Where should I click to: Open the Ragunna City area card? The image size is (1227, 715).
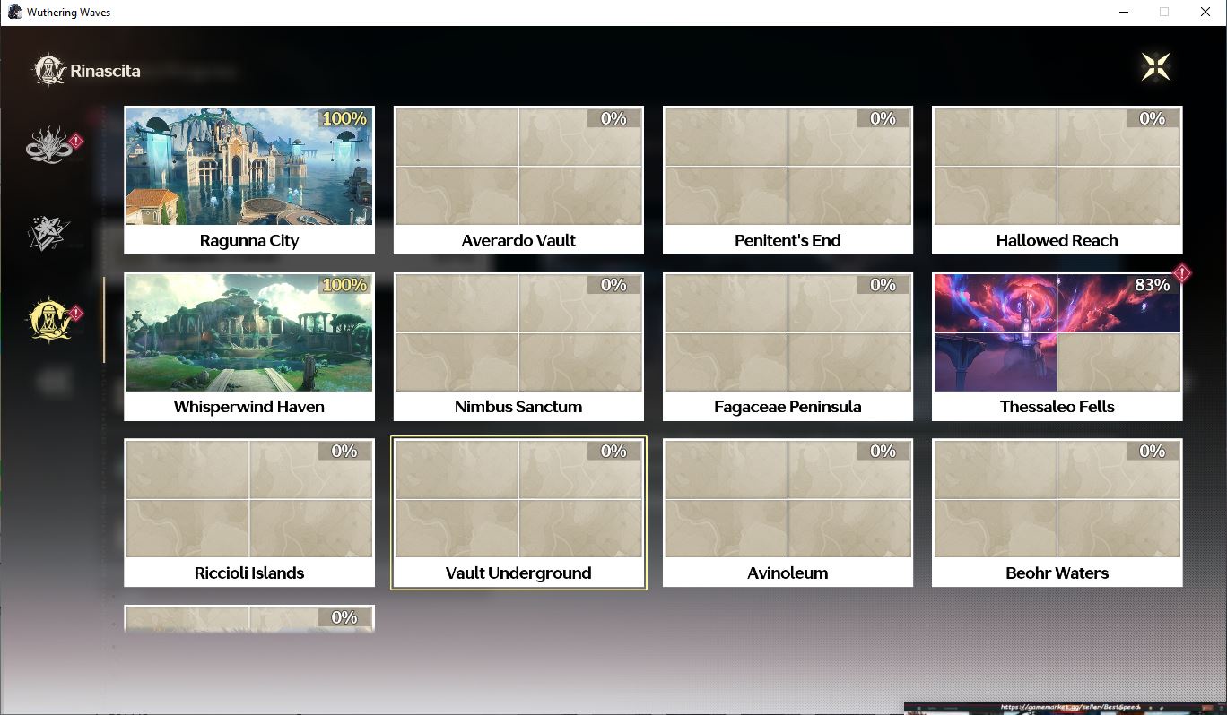coord(249,180)
